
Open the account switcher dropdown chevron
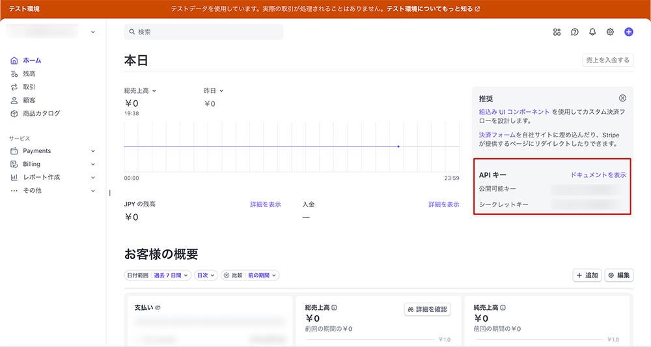click(x=93, y=32)
